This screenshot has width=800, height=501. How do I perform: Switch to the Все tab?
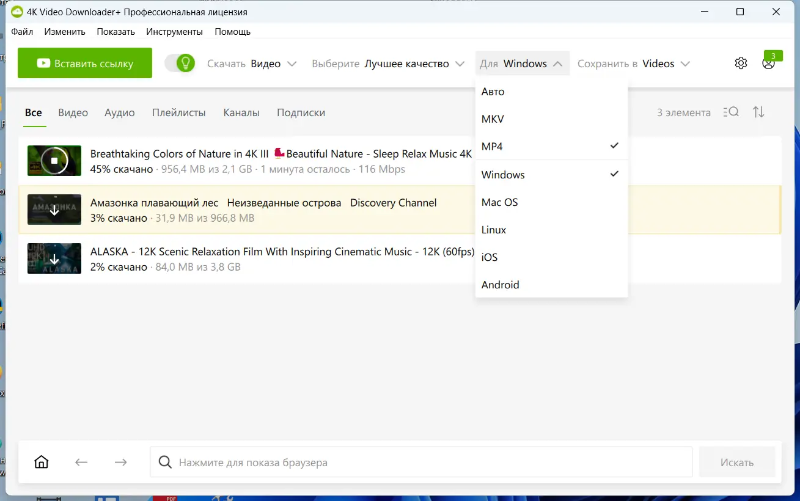point(34,112)
